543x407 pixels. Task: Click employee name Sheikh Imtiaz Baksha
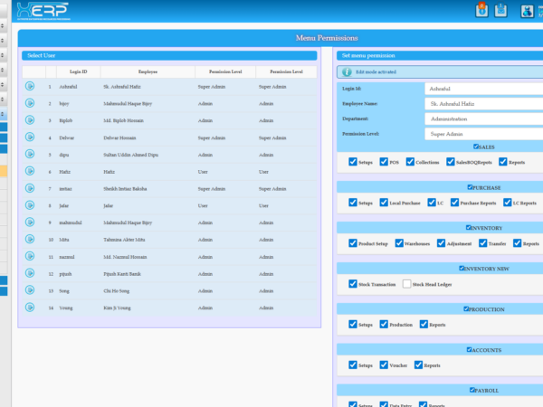pos(125,189)
